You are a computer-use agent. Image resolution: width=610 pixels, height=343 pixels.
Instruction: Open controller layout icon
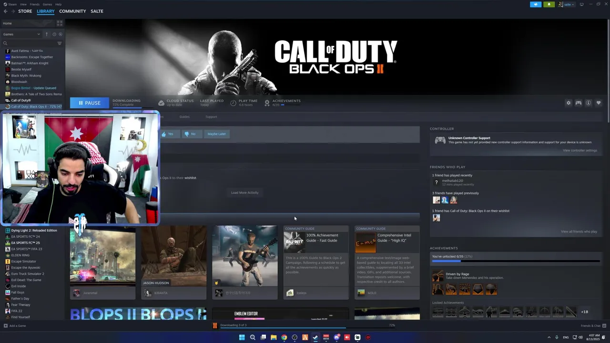(578, 103)
